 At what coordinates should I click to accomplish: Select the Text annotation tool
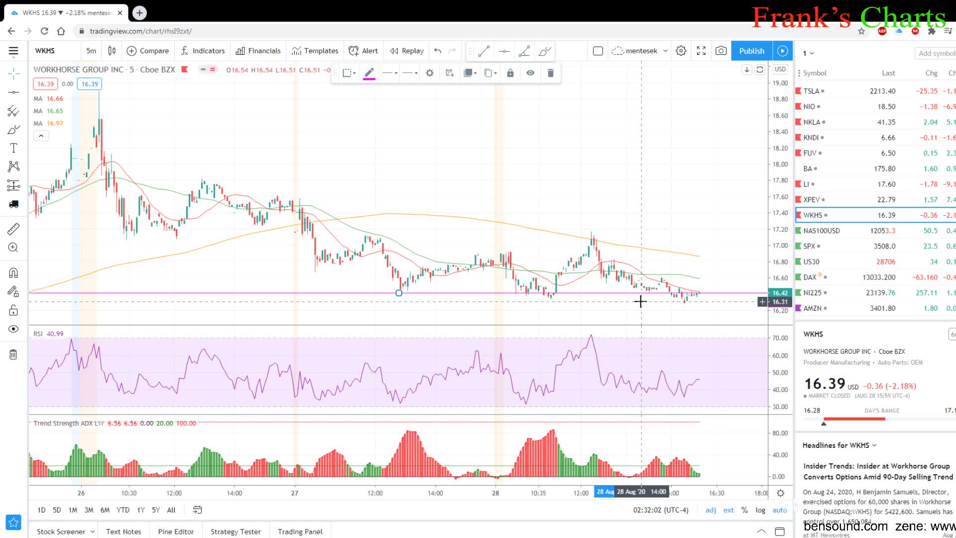coord(13,148)
